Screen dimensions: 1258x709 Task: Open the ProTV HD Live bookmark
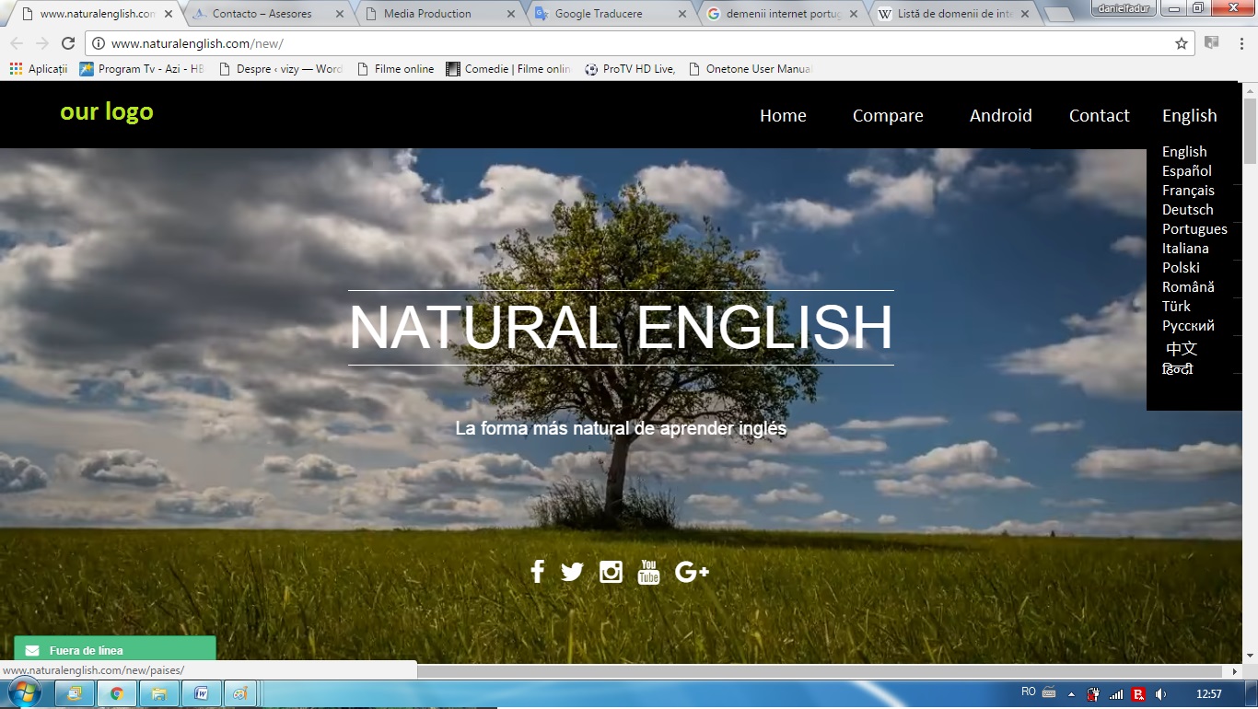tap(630, 69)
